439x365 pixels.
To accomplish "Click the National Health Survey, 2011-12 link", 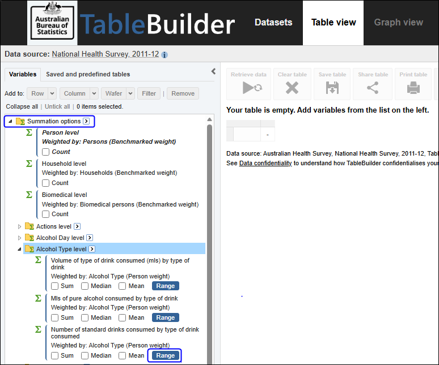I will [105, 54].
